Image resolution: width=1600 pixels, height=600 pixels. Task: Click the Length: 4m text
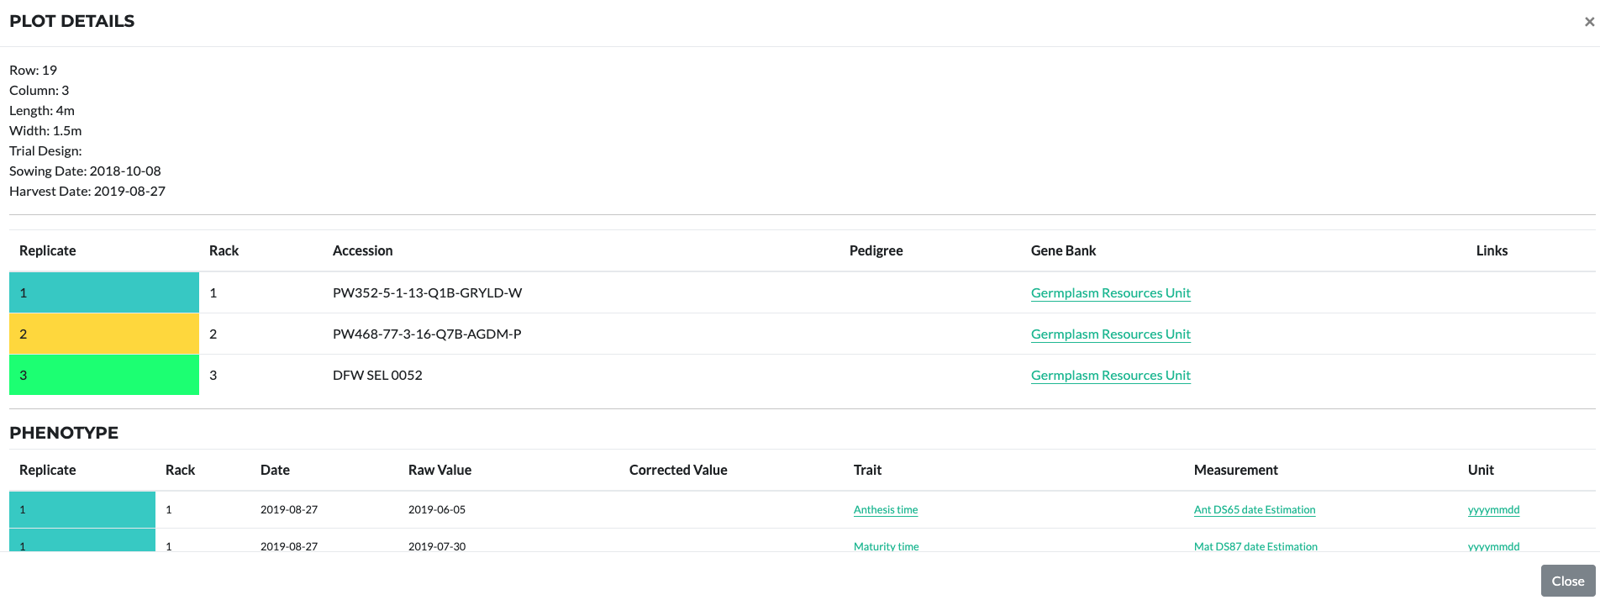pos(42,110)
